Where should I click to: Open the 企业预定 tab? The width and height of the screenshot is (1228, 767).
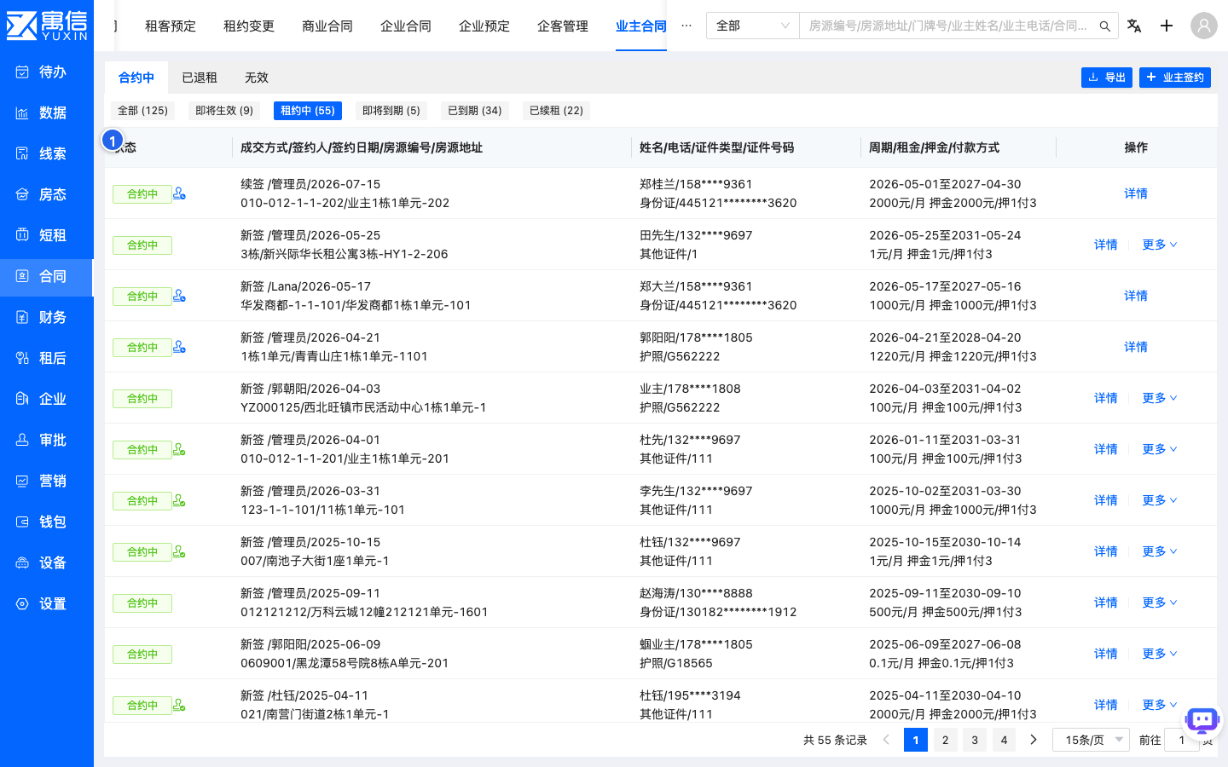(484, 26)
